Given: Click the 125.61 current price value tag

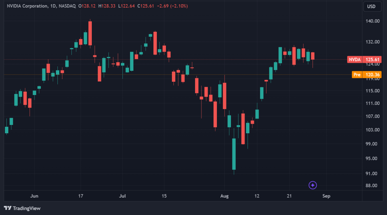Looking at the screenshot, I should click(x=373, y=59).
